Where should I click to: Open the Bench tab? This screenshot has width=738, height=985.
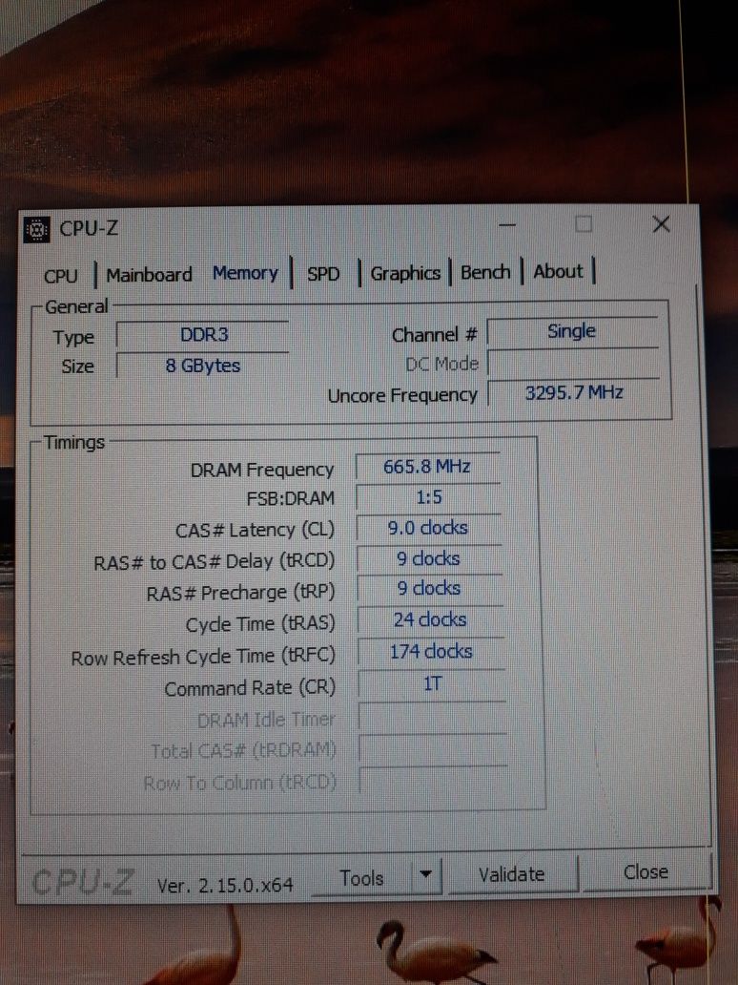485,272
